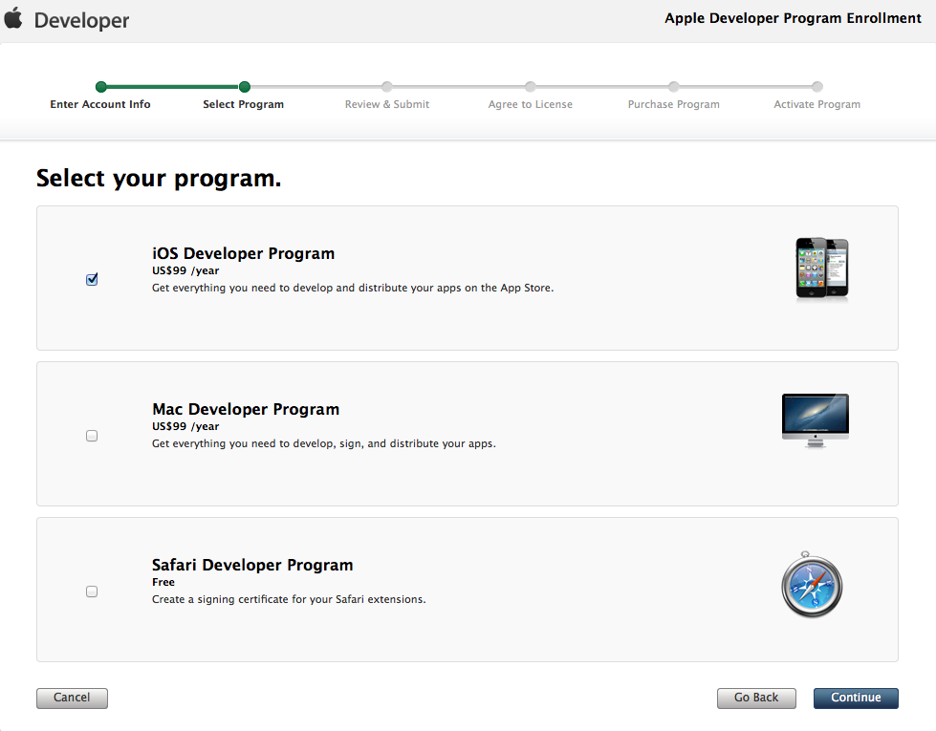
Task: Click the iOS Developer Program heading
Action: [244, 253]
